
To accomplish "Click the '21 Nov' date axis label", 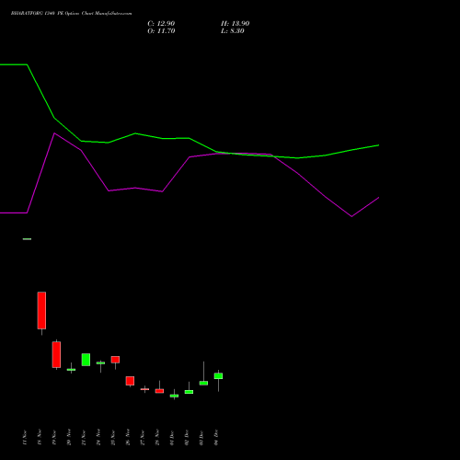I will [84, 437].
